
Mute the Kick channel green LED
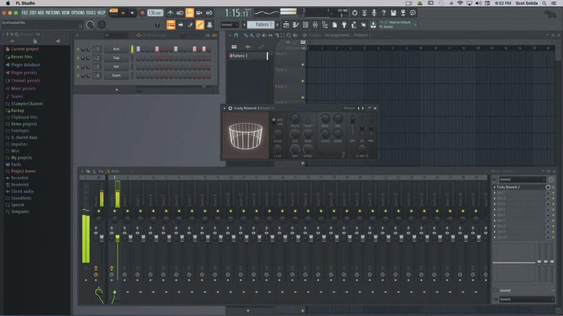pyautogui.click(x=78, y=49)
